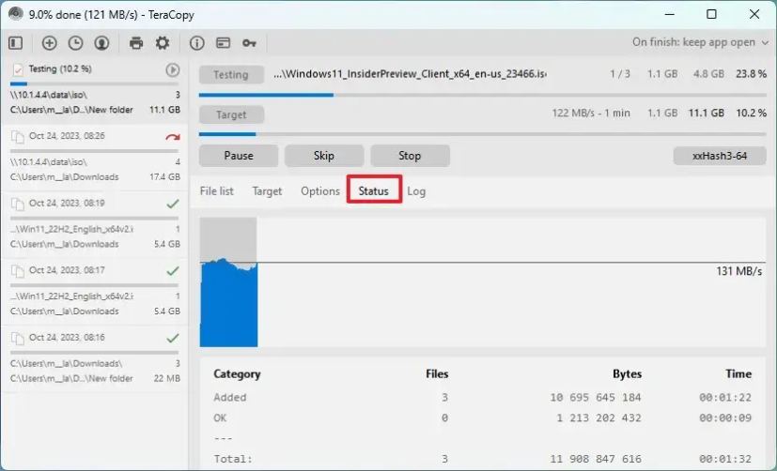Image resolution: width=777 pixels, height=471 pixels.
Task: Click the compact window card icon
Action: tap(223, 43)
